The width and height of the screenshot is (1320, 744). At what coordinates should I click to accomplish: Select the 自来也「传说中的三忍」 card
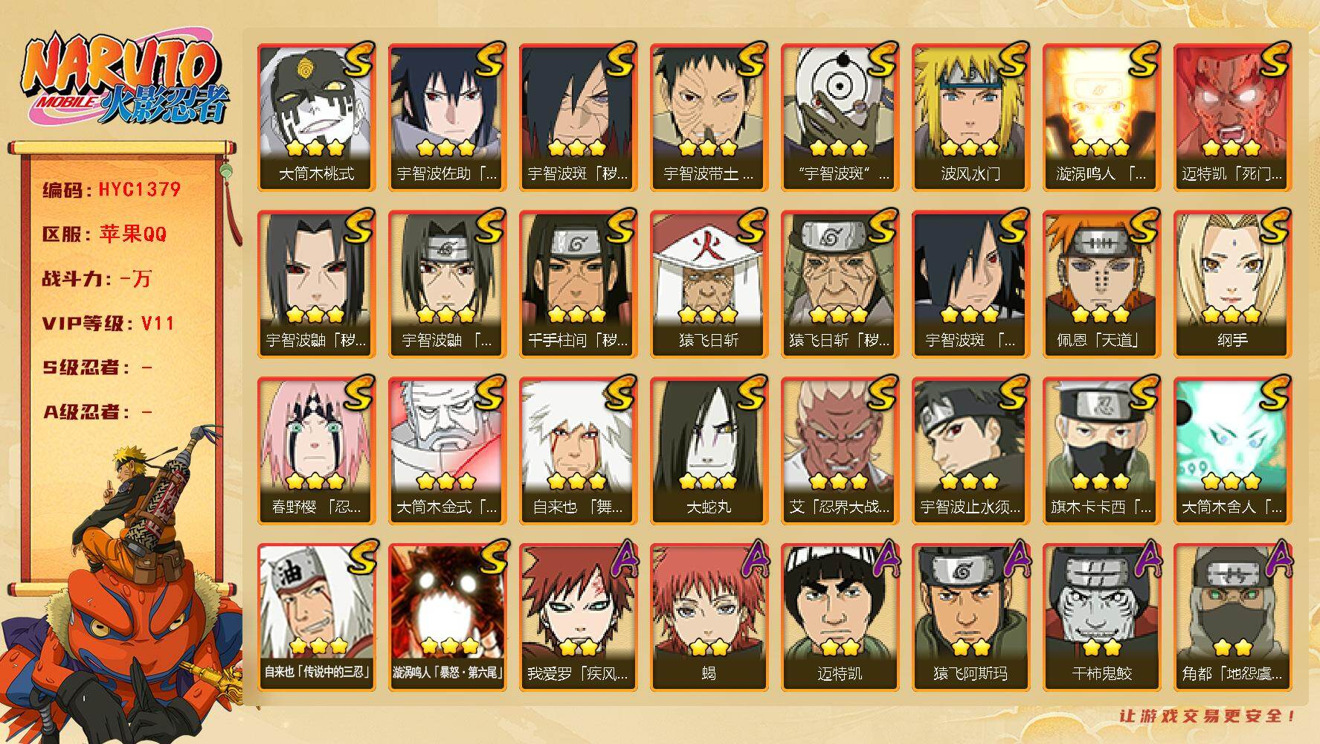click(316, 618)
